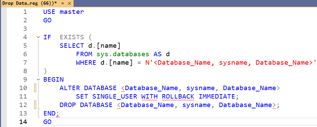The height and width of the screenshot is (127, 317).
Task: Click the red N'<Database_Name...' string literal
Action: click(231, 63)
